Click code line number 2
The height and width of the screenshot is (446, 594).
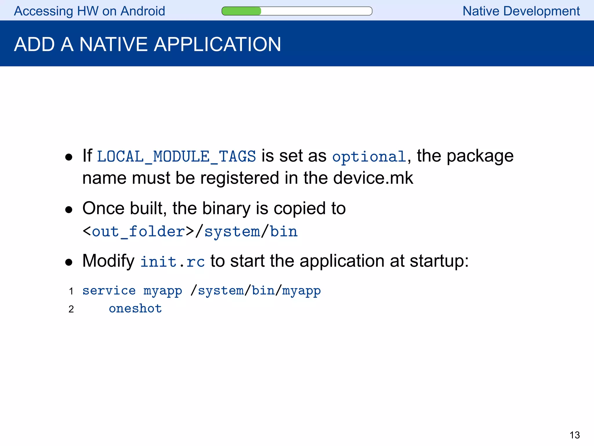pyautogui.click(x=71, y=309)
